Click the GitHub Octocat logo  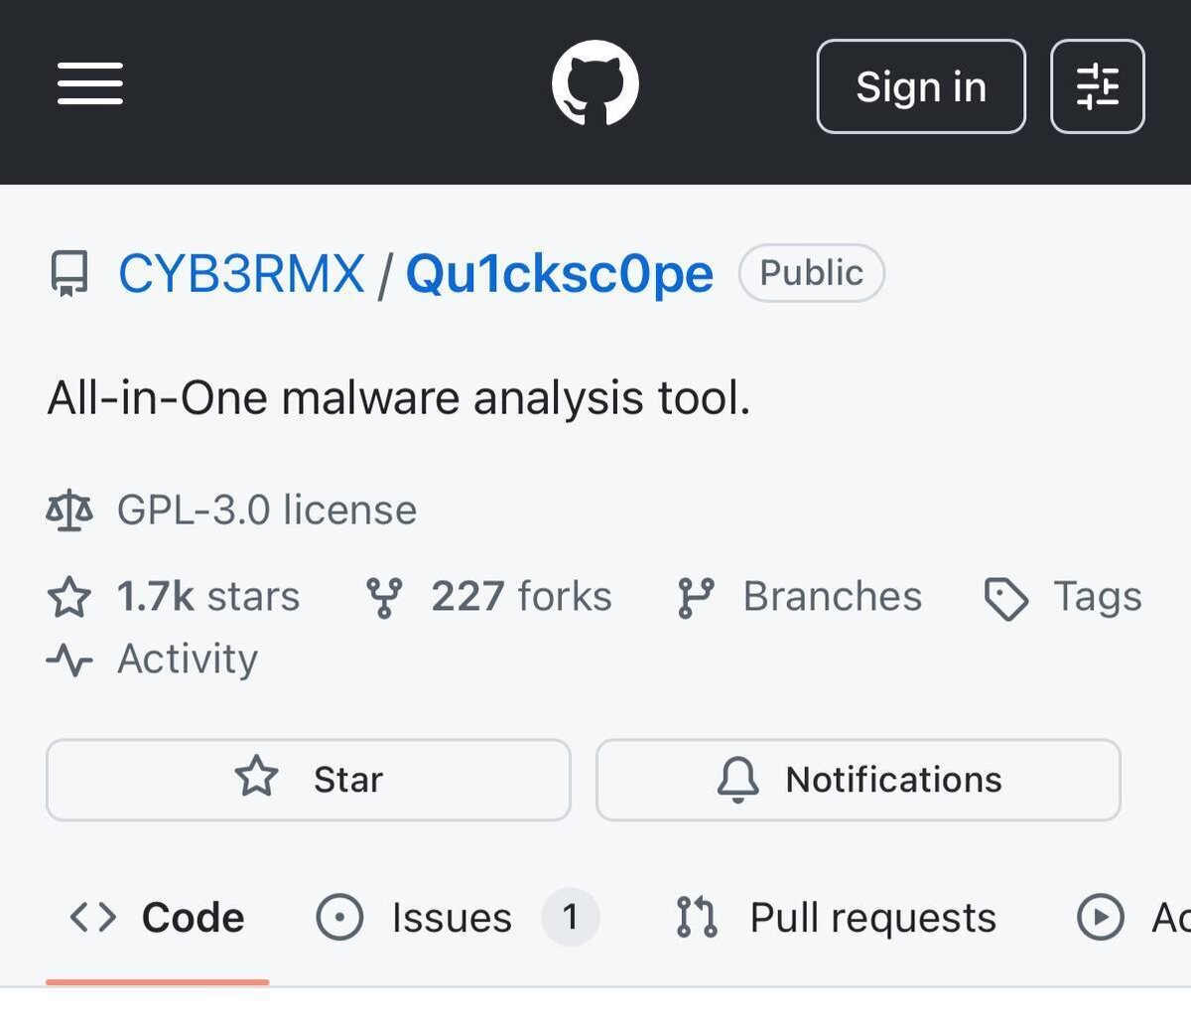tap(595, 83)
